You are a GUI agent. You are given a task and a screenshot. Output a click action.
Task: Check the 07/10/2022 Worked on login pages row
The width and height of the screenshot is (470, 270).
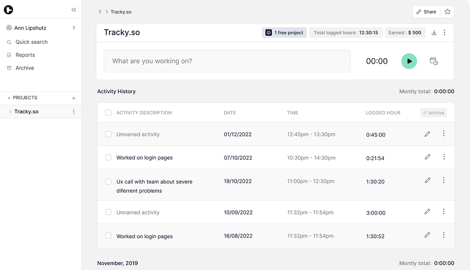108,157
